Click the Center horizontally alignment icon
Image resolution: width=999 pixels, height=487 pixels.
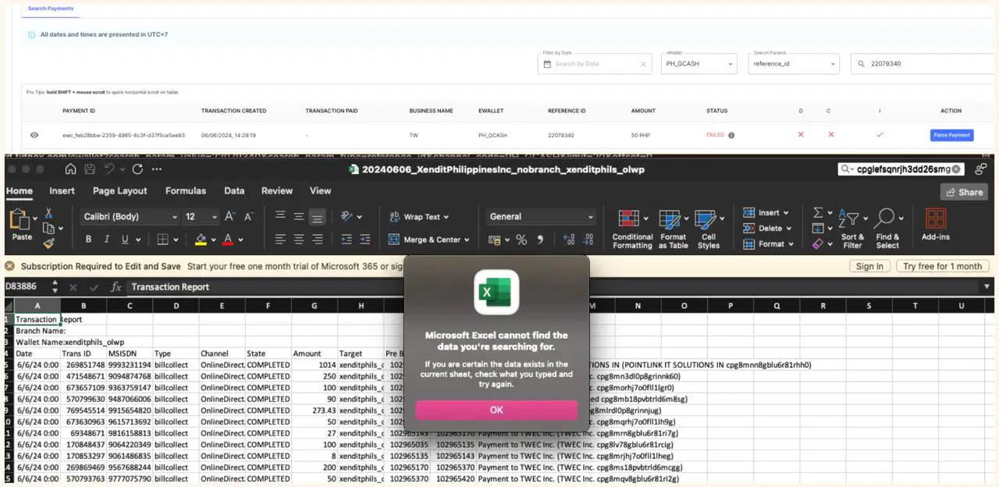pos(299,240)
